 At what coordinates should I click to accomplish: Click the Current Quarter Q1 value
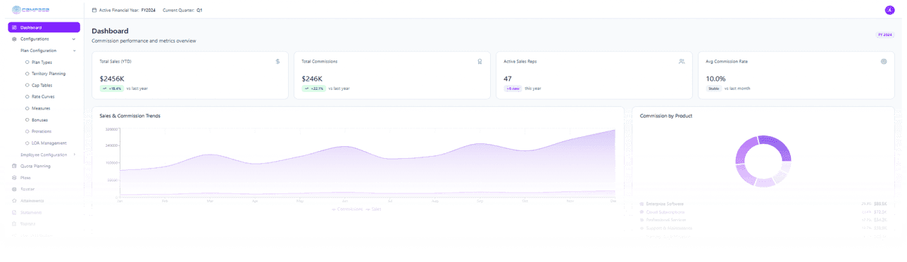coord(199,11)
